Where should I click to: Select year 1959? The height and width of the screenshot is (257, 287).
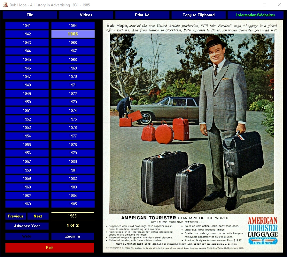coord(27,179)
